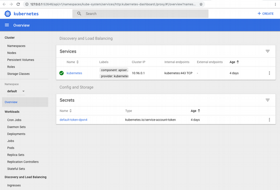280x190 pixels.
Task: Click Discovery and Load Balancing sidebar heading
Action: pos(26,177)
